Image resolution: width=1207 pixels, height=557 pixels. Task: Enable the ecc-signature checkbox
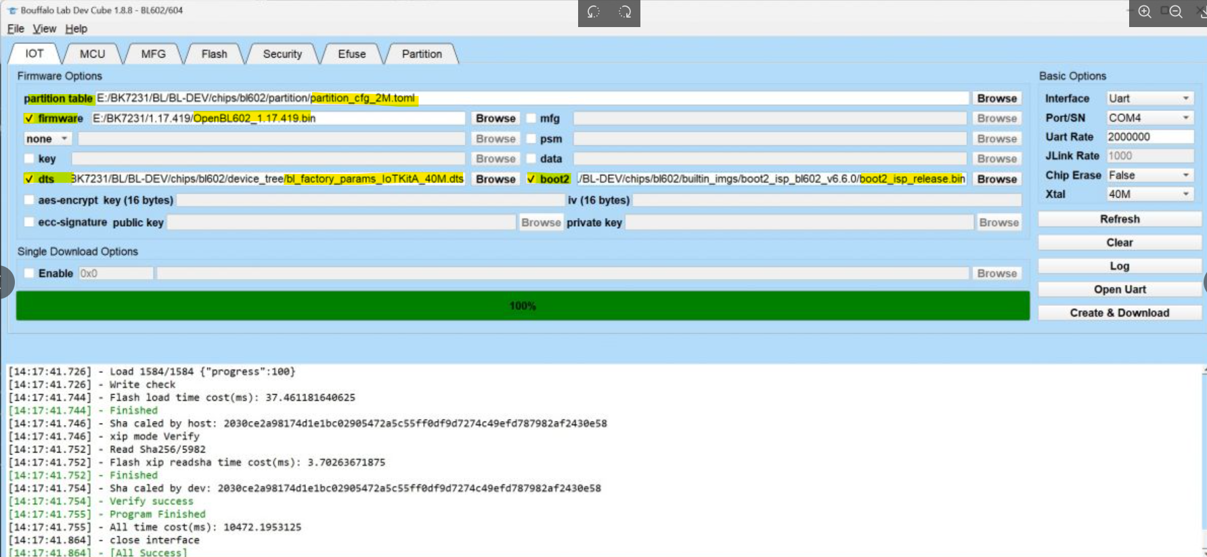tap(28, 222)
